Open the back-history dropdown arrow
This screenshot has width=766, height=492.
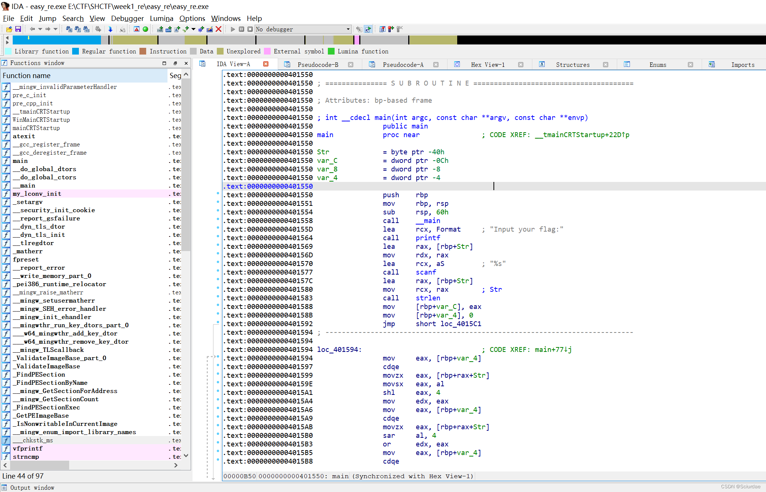[40, 29]
